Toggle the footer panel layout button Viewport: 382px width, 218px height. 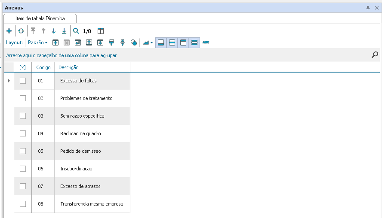tap(161, 42)
